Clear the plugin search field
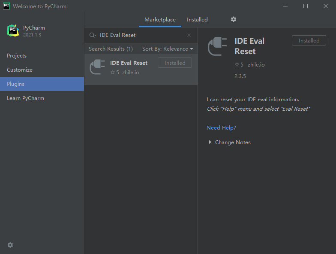 point(189,35)
